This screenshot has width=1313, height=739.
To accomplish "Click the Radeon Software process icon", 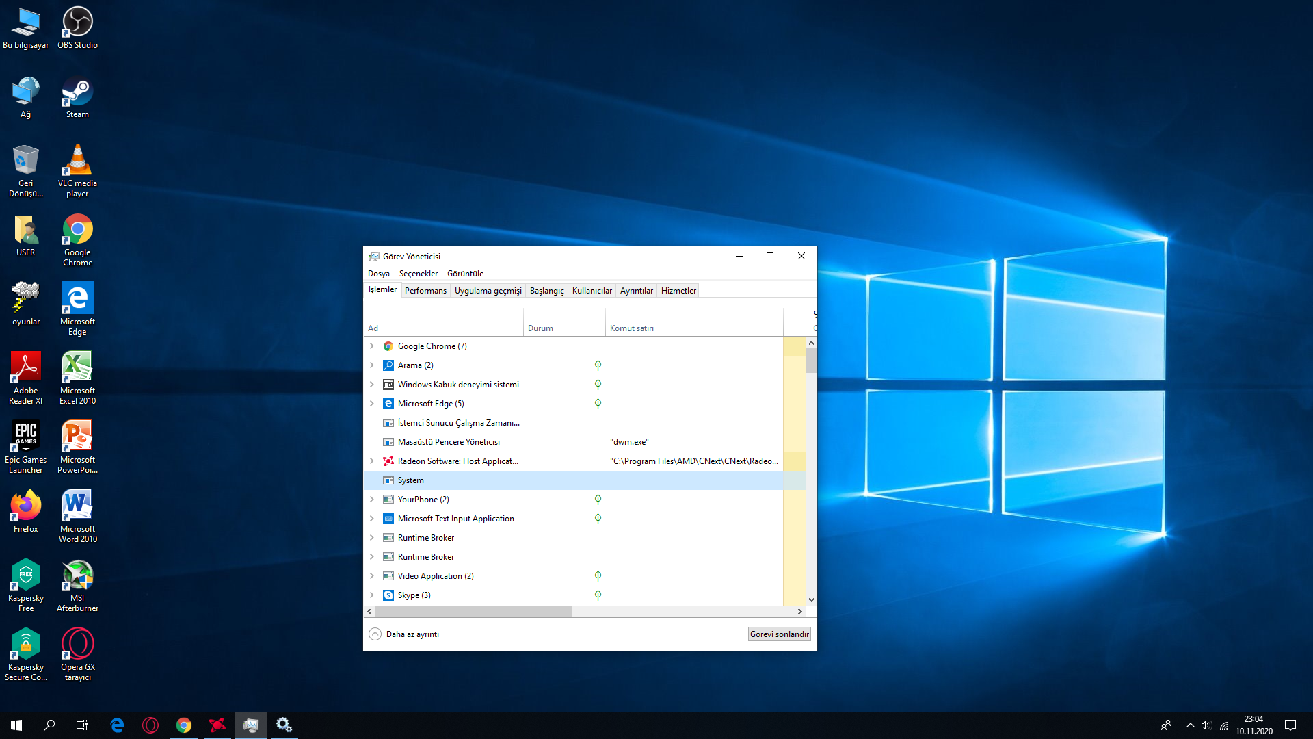I will click(x=388, y=461).
